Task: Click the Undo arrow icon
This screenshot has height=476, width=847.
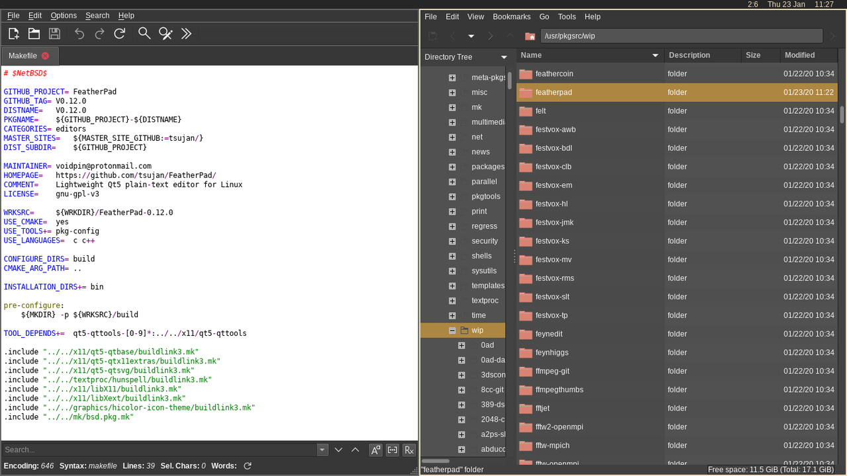Action: (x=79, y=34)
